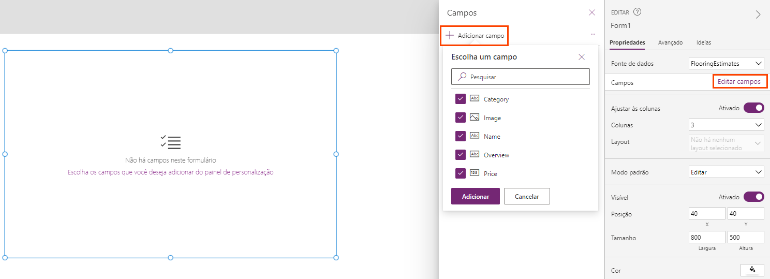Expand the Colunas dropdown
This screenshot has width=770, height=279.
click(727, 125)
